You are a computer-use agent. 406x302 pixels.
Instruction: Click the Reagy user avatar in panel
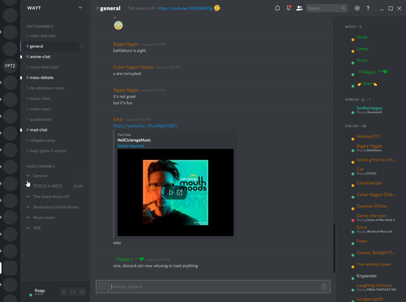click(x=28, y=291)
